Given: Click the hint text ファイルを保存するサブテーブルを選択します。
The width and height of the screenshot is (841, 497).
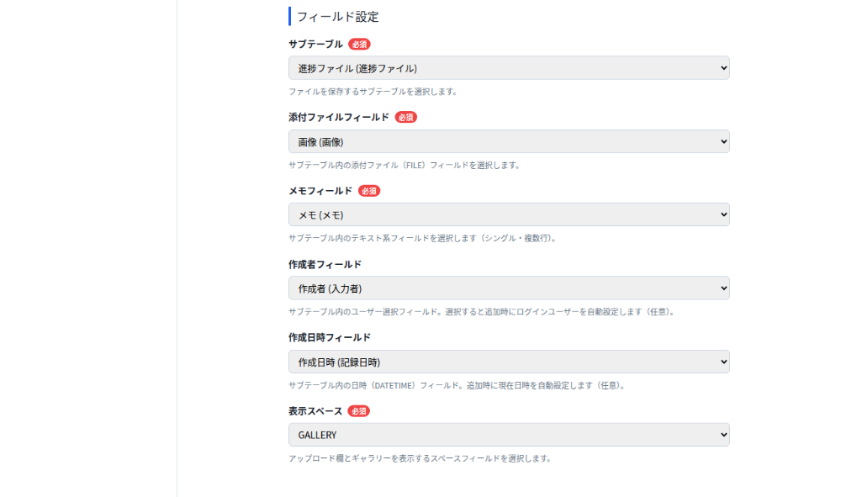Looking at the screenshot, I should [374, 92].
